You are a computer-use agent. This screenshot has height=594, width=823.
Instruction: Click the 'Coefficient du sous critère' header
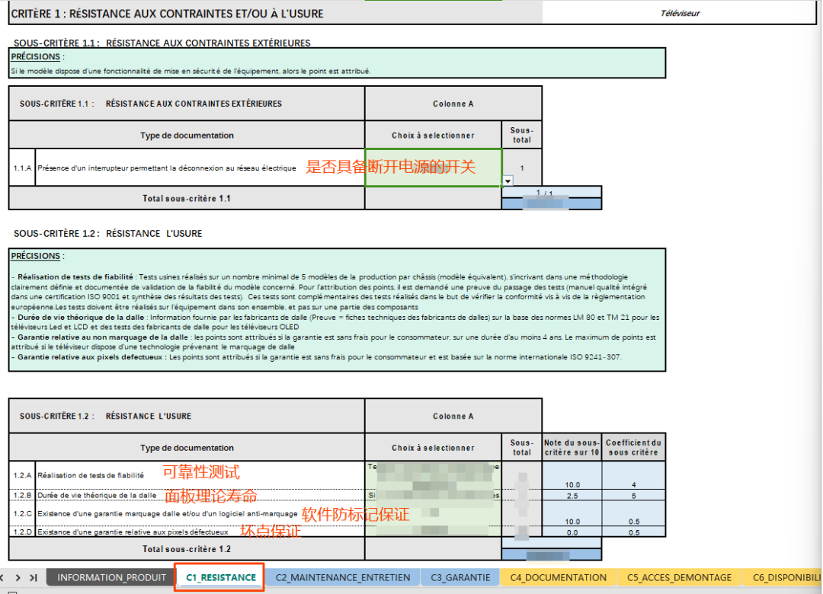pyautogui.click(x=633, y=448)
